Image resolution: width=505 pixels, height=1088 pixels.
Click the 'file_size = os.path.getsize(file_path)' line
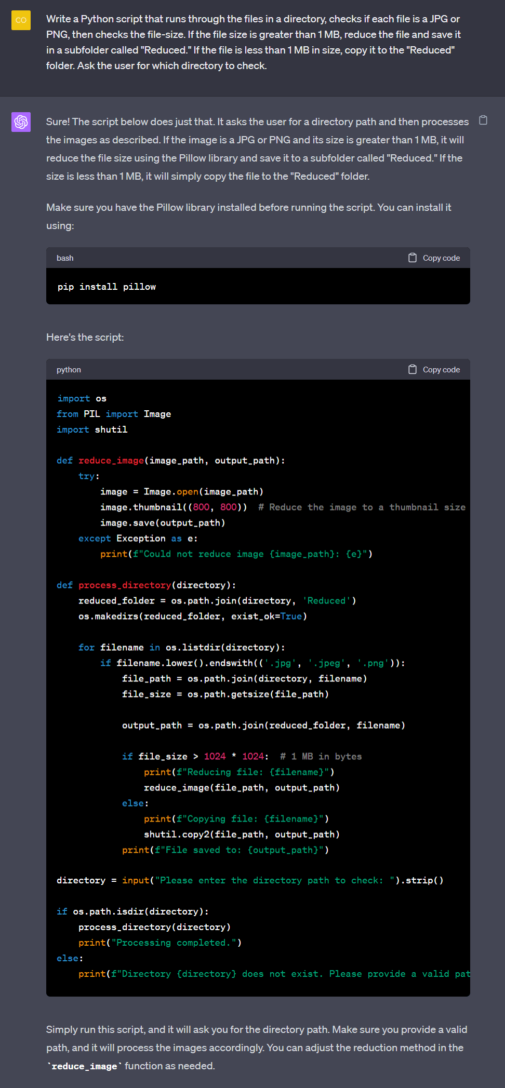[225, 694]
